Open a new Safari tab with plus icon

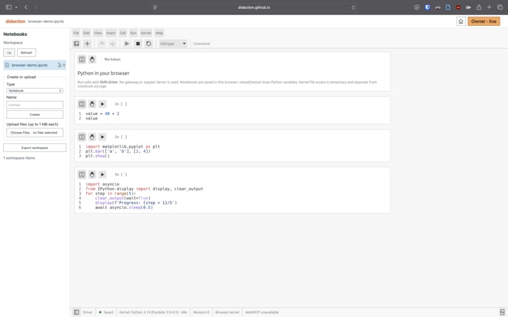(489, 7)
